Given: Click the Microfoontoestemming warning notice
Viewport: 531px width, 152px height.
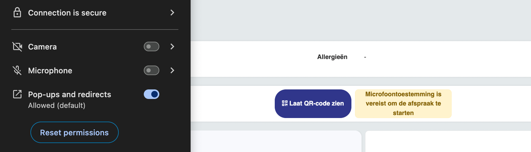Looking at the screenshot, I should point(403,103).
